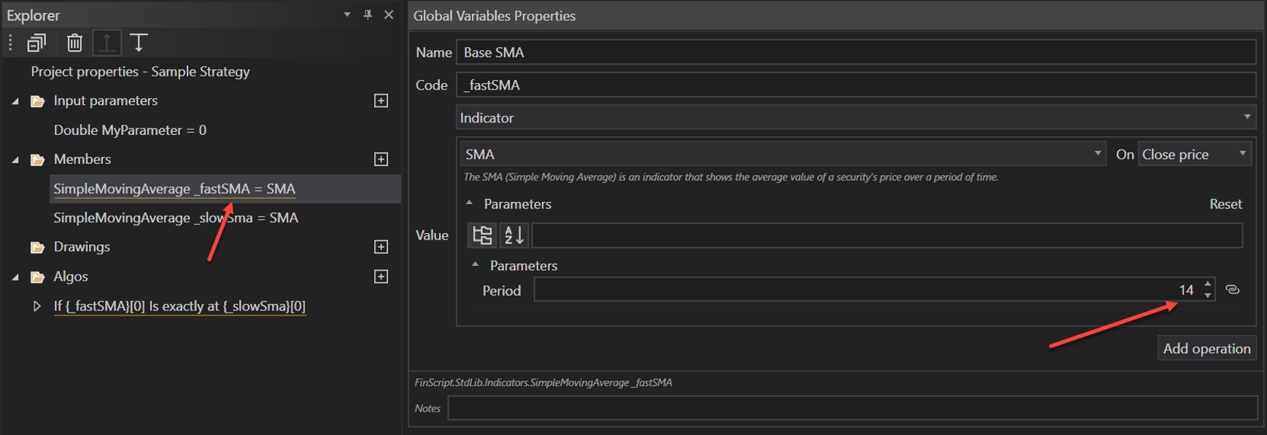
Task: Open the Close price source dropdown
Action: tap(1195, 154)
